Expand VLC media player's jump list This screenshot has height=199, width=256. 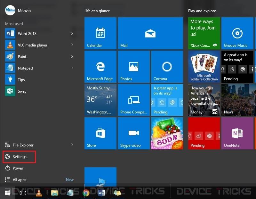coord(72,45)
